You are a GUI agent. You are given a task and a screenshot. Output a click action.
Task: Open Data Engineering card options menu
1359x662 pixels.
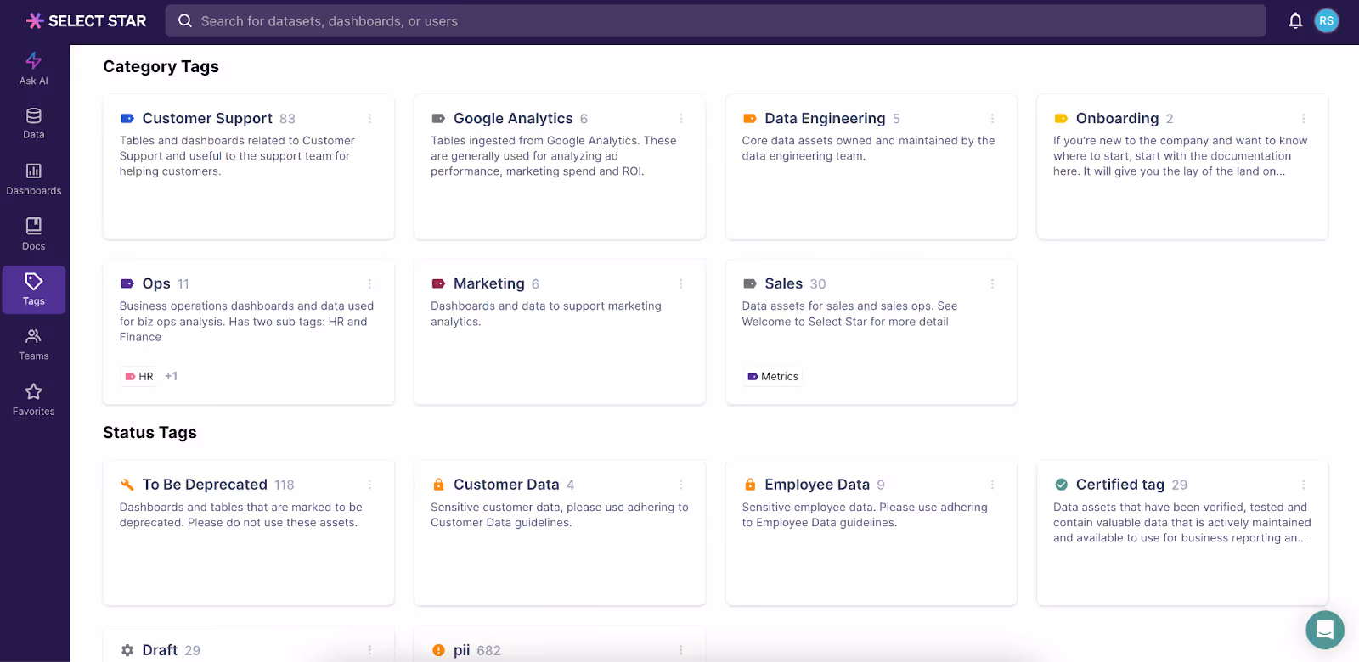[x=992, y=119]
